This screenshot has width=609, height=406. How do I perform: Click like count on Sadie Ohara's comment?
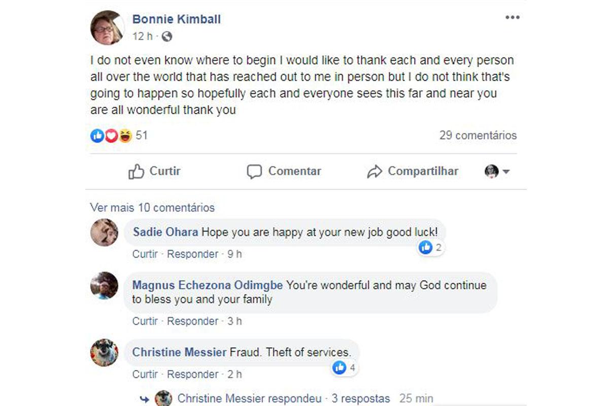(431, 248)
